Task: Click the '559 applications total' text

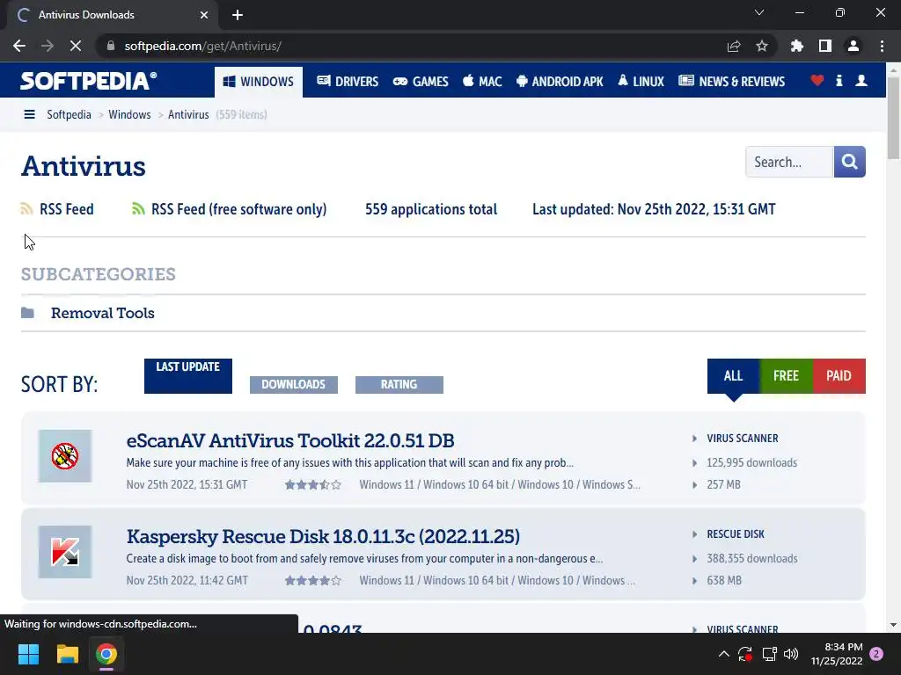Action: click(431, 209)
